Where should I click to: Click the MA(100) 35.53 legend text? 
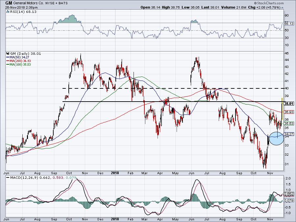click(x=20, y=65)
